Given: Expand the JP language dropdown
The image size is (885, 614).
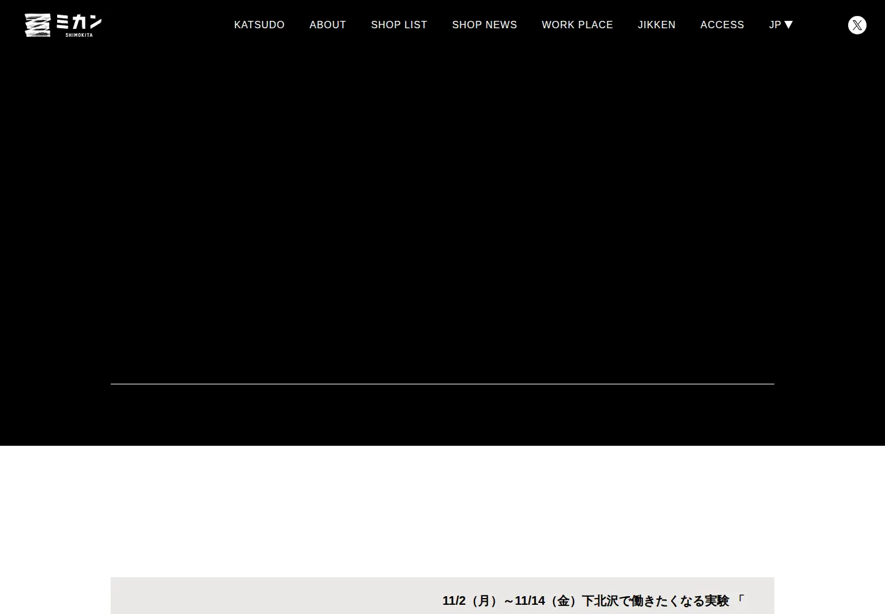Looking at the screenshot, I should tap(781, 25).
